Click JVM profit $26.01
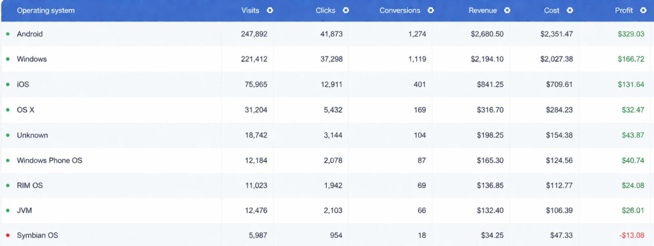 pyautogui.click(x=633, y=210)
